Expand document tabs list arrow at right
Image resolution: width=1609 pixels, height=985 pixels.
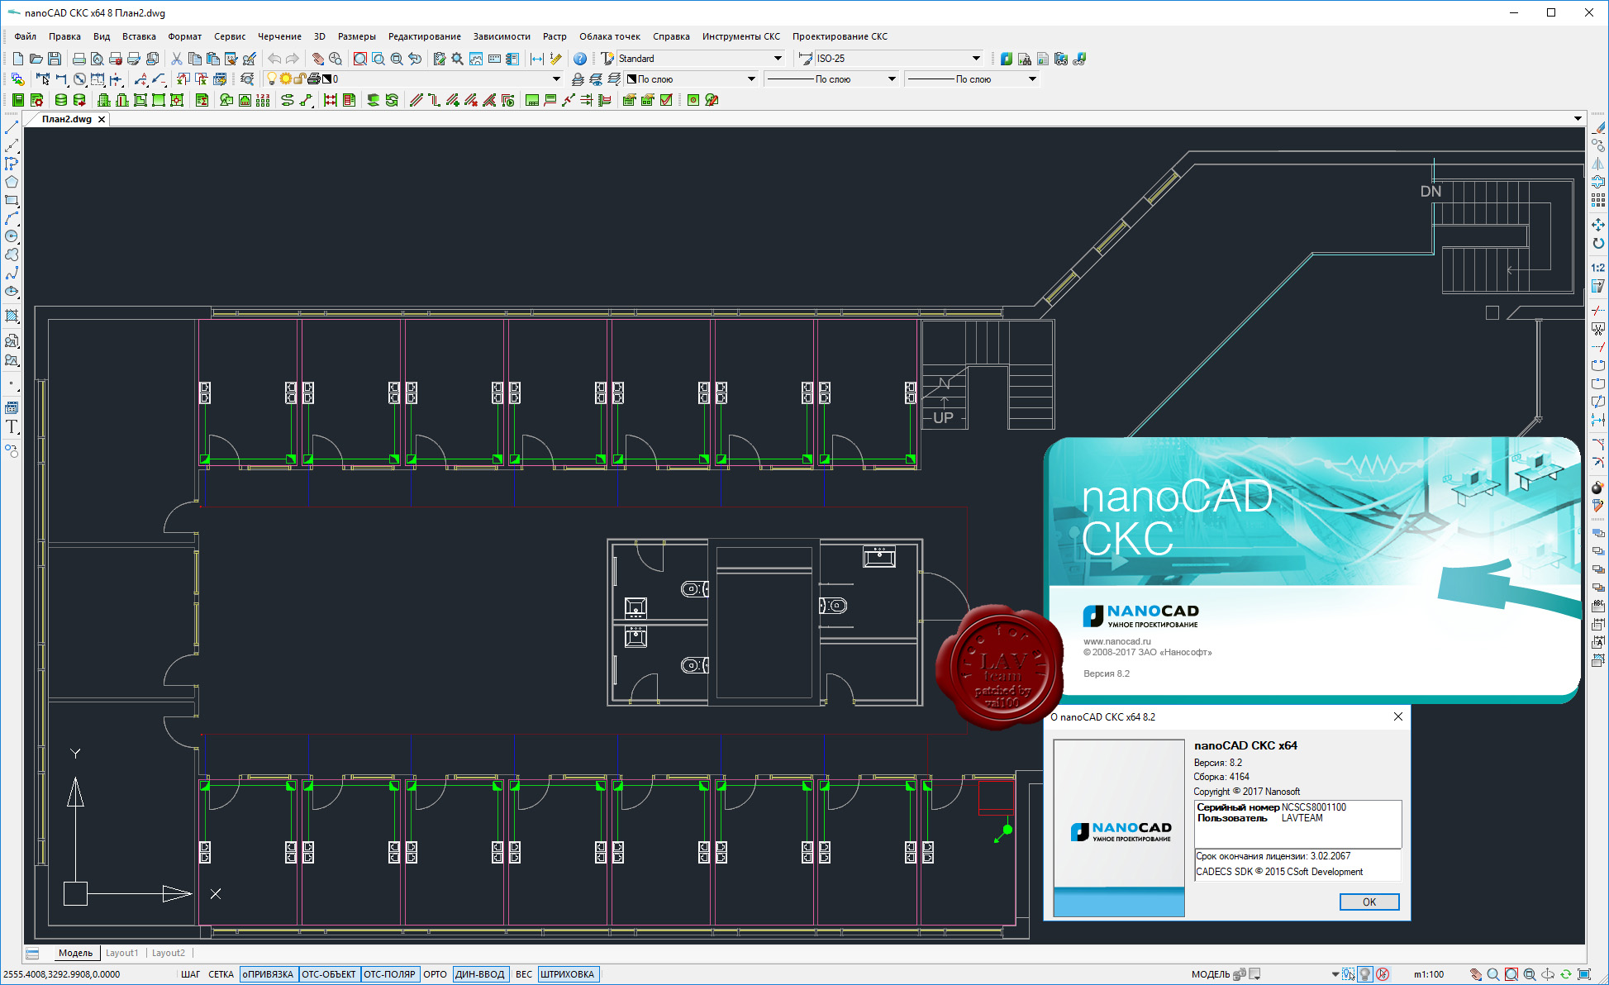click(x=1578, y=119)
